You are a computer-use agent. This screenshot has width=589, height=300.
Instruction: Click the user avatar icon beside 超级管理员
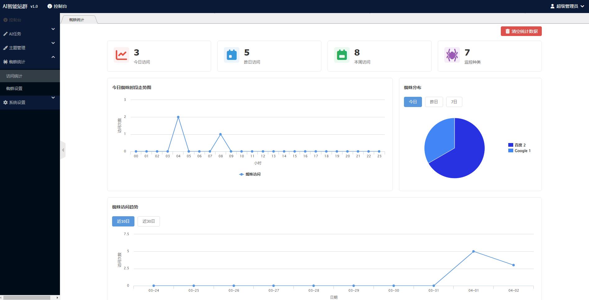(552, 6)
